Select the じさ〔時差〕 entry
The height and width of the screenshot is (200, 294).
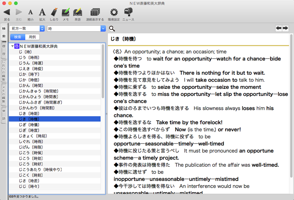(55, 181)
